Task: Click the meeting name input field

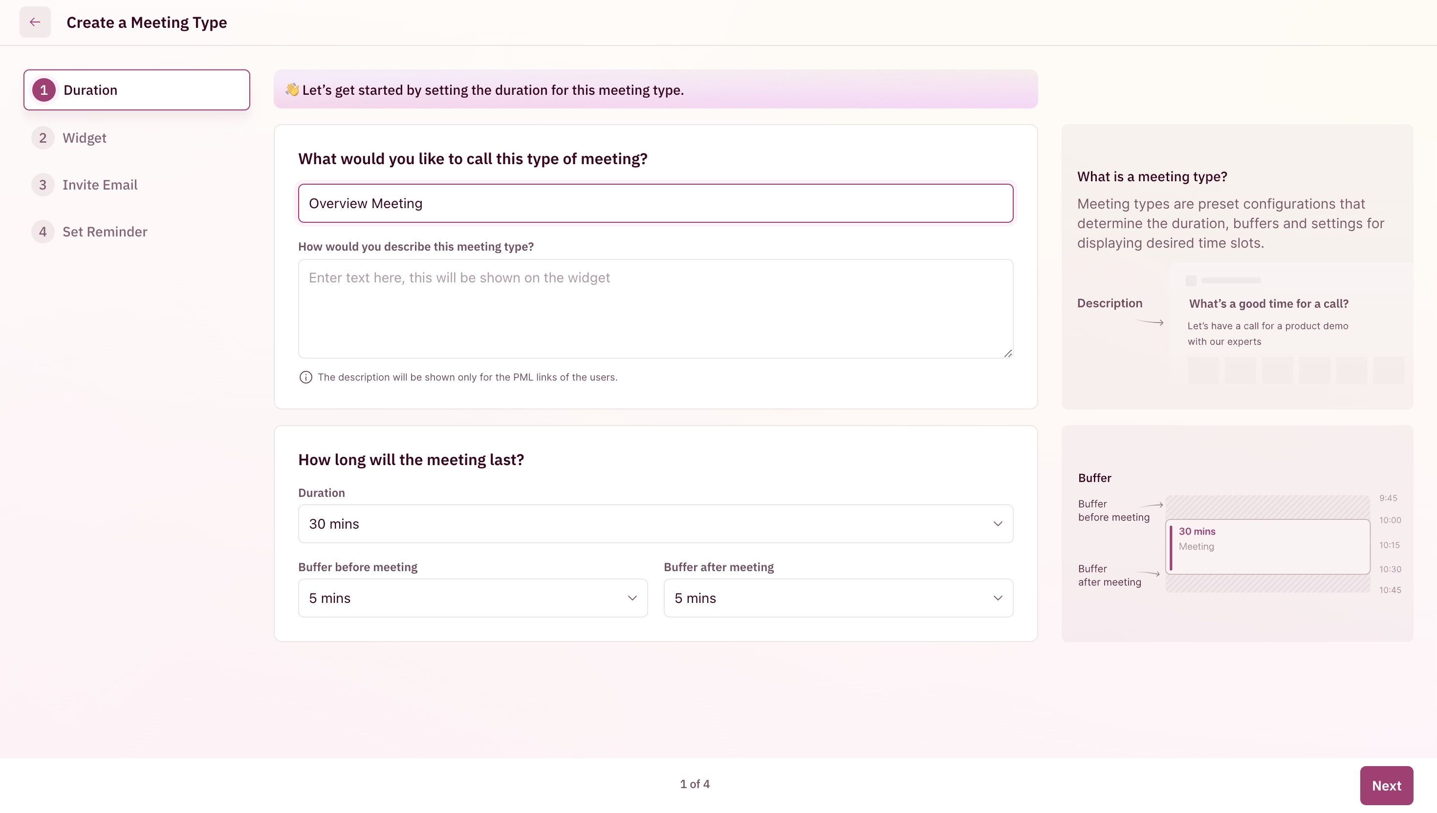Action: click(655, 203)
